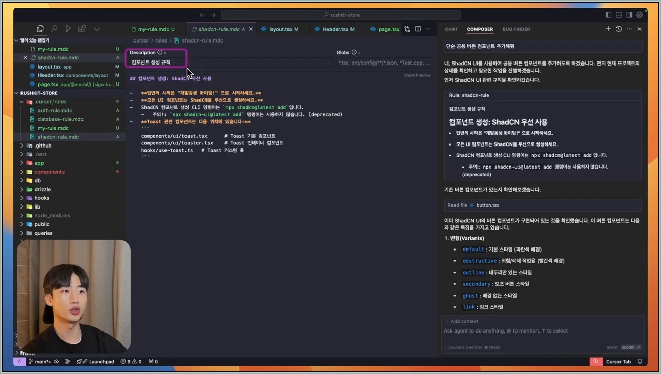The image size is (661, 374).
Task: Switch to the COMPOSER tab
Action: pyautogui.click(x=480, y=29)
